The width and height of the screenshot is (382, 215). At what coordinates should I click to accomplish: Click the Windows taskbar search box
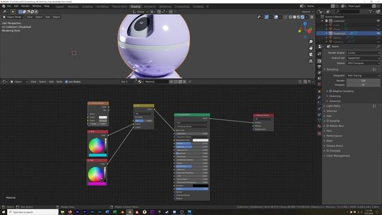(x=33, y=212)
